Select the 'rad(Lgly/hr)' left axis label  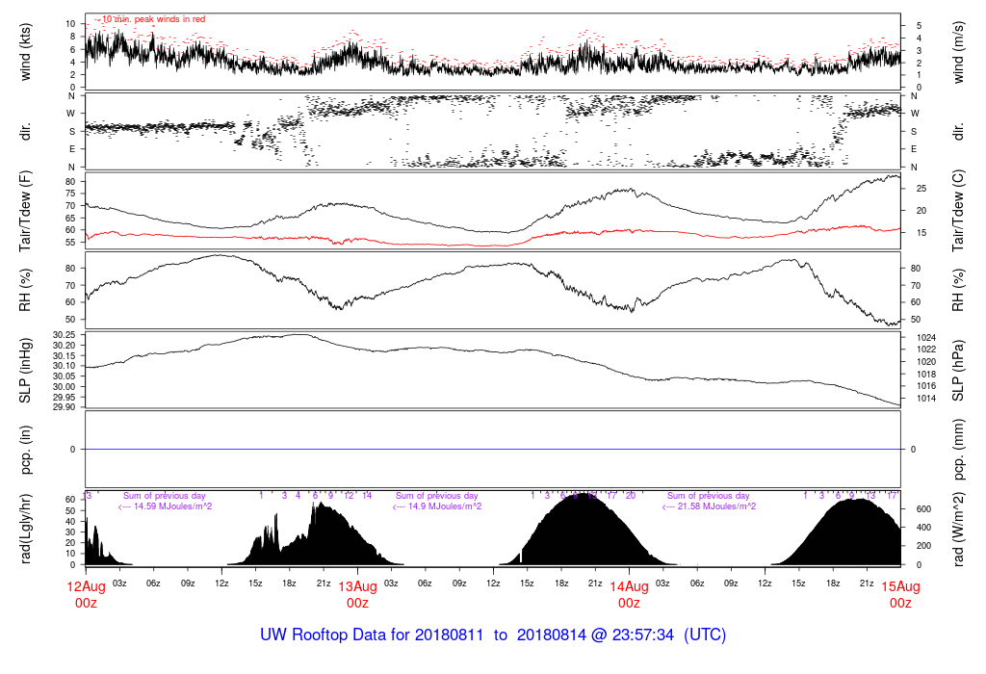(x=26, y=530)
